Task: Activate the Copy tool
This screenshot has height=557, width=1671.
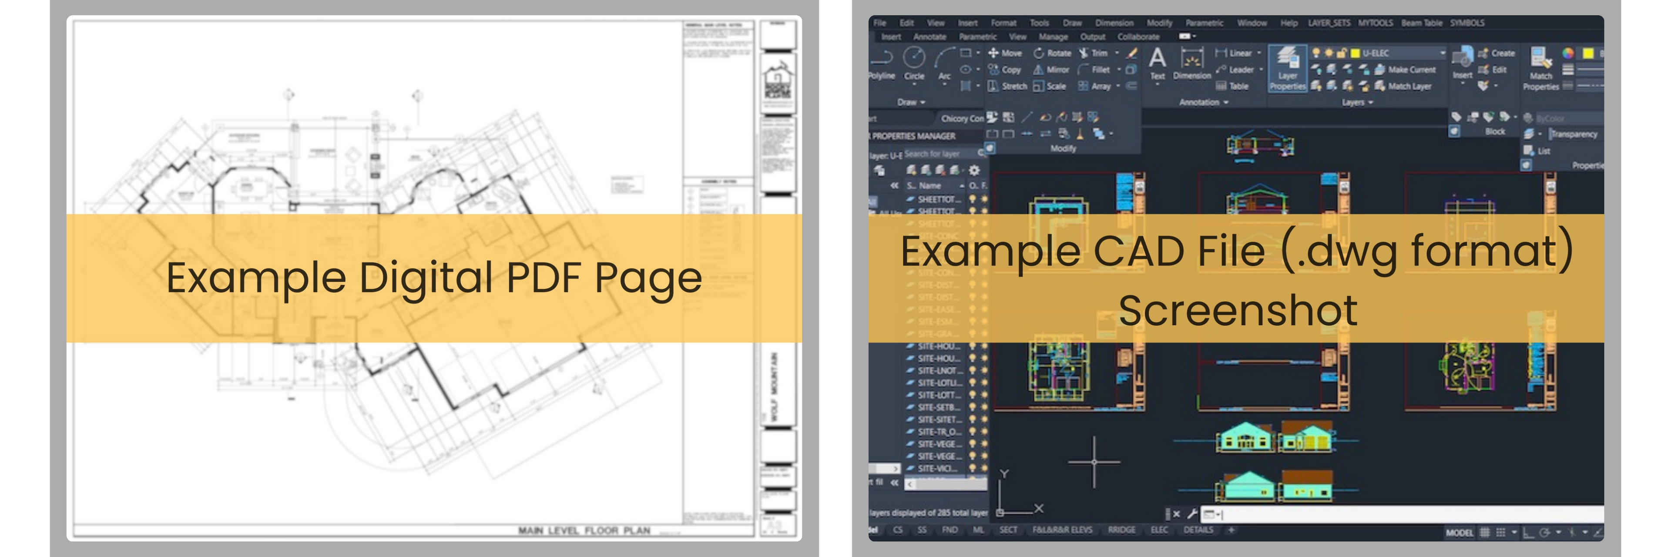Action: click(1005, 69)
